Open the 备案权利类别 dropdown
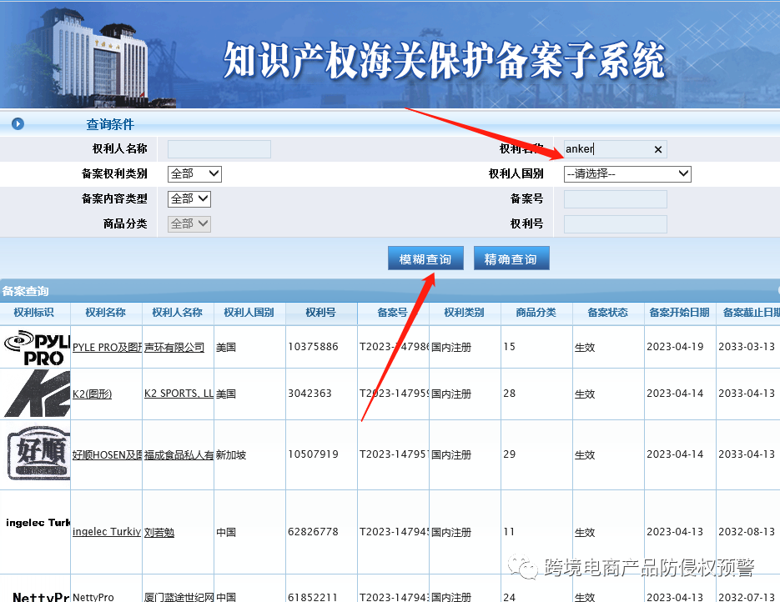This screenshot has width=780, height=602. point(194,174)
